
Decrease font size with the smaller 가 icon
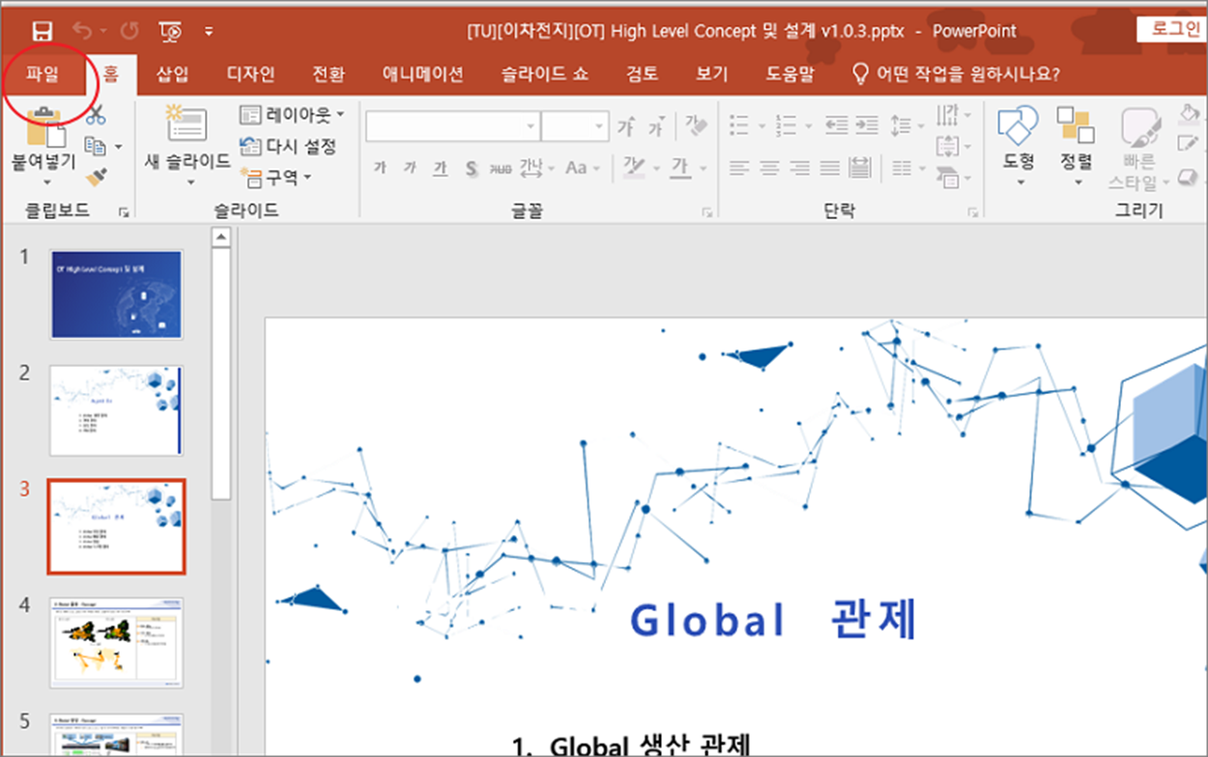click(656, 127)
